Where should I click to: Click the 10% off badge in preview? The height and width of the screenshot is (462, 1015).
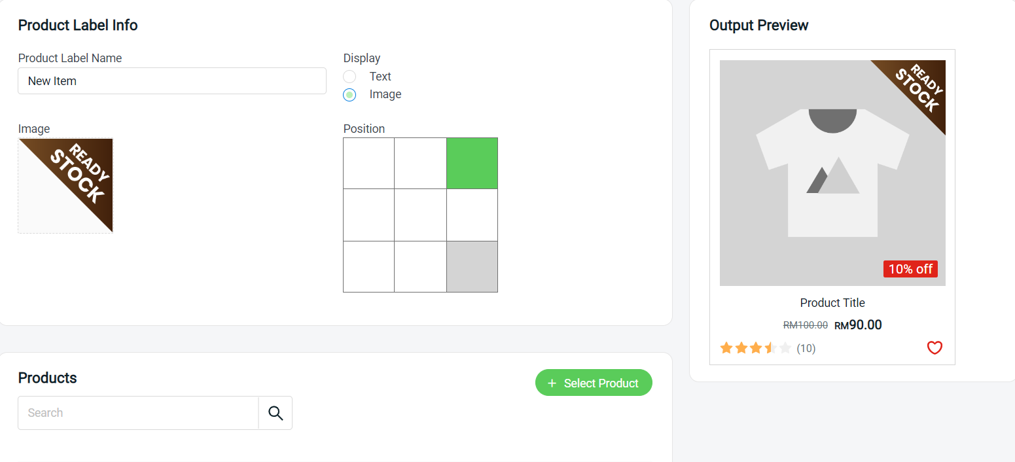click(910, 269)
